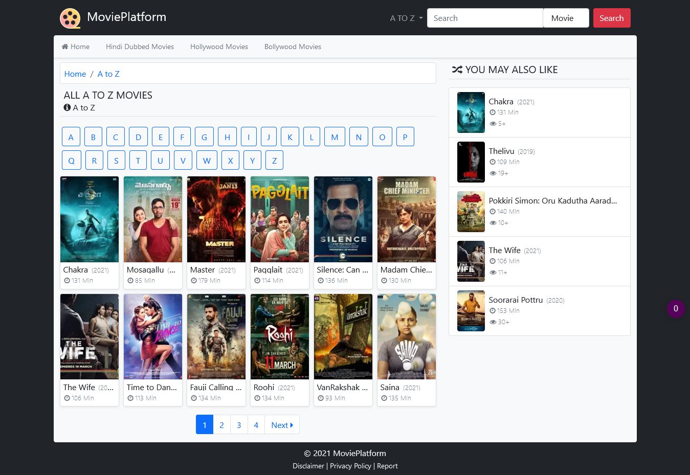
Task: Click the purple floating counter badge
Action: tap(676, 309)
